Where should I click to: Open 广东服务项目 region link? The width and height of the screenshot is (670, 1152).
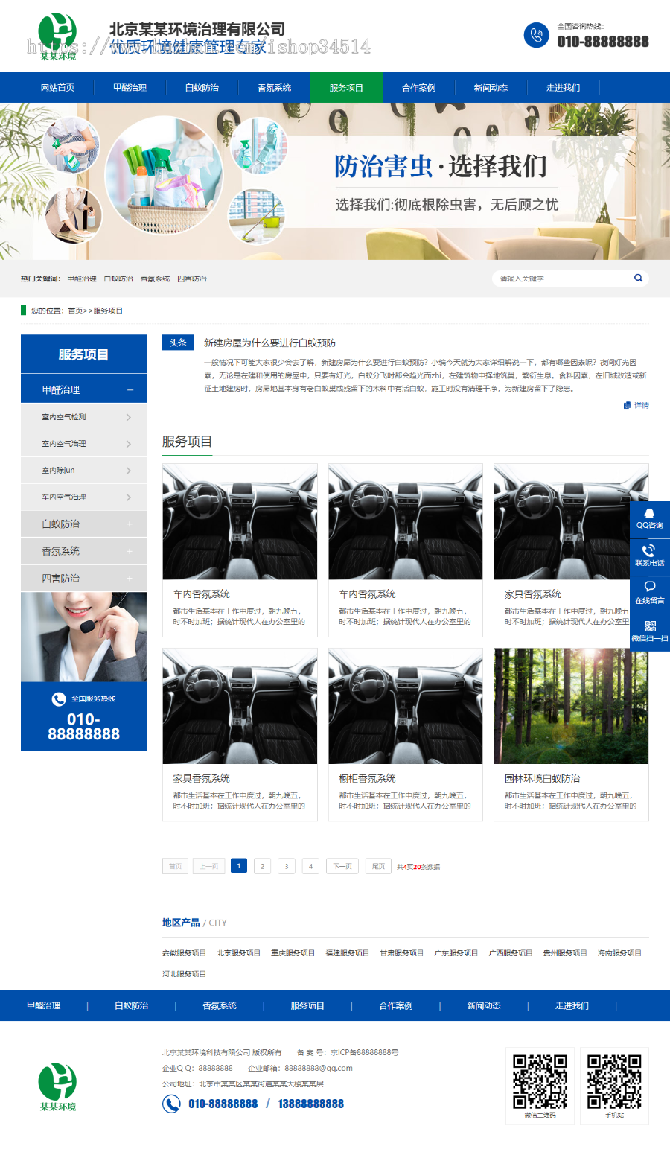[456, 953]
